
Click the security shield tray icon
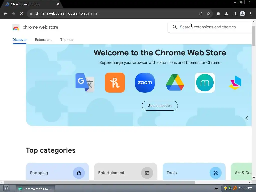tap(226, 188)
